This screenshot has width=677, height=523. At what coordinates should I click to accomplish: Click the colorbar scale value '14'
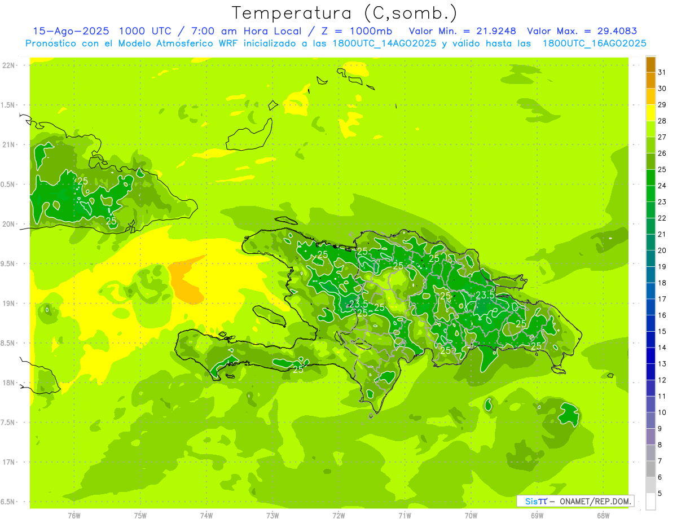point(662,348)
